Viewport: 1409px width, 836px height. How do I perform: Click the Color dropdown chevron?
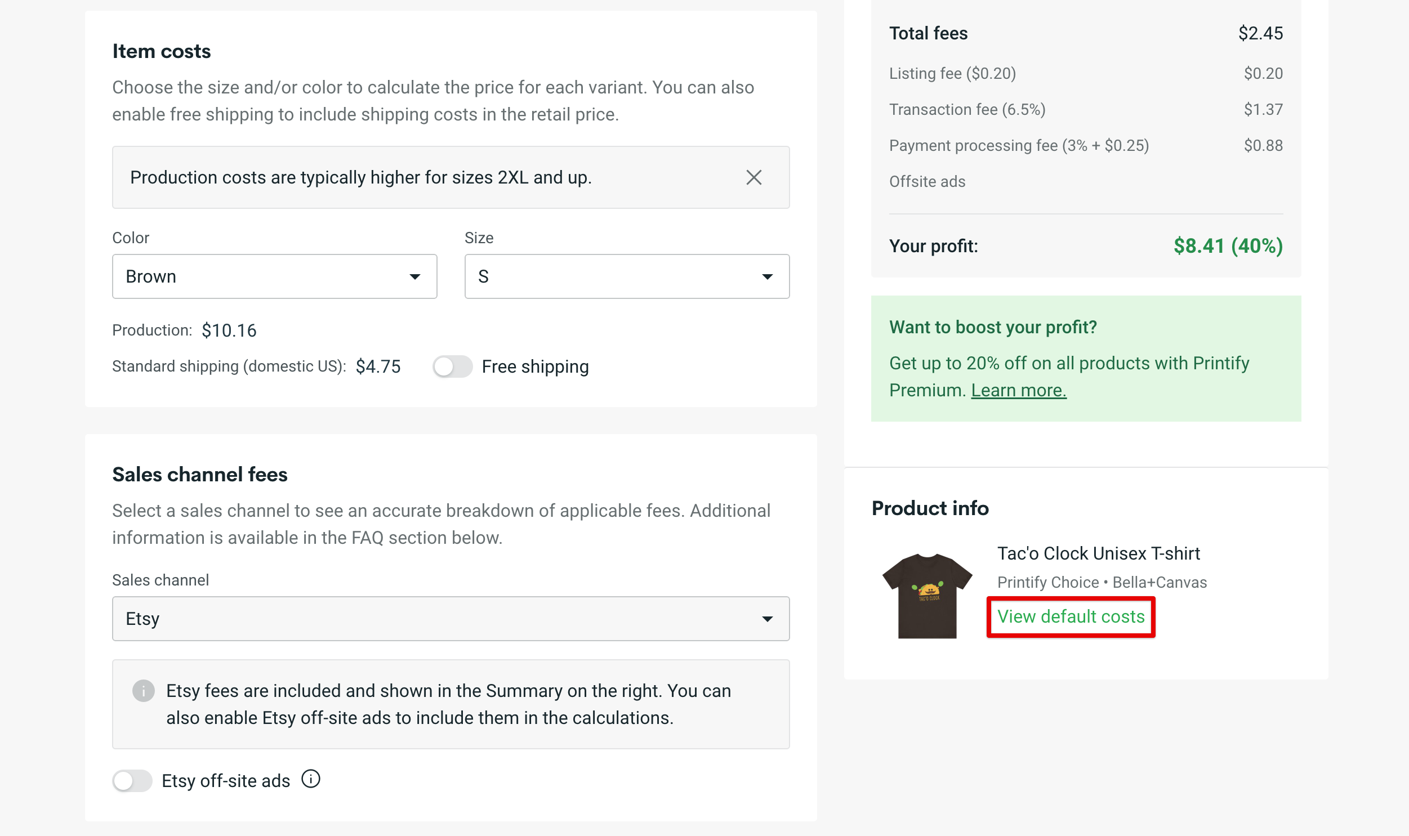416,276
